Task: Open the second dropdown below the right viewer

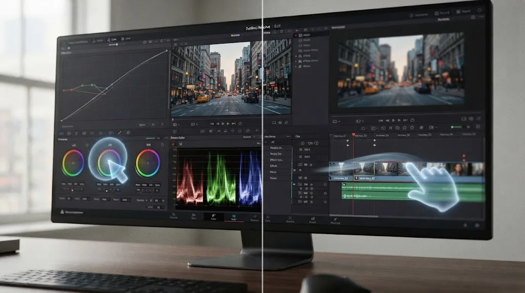Action: coord(359,121)
